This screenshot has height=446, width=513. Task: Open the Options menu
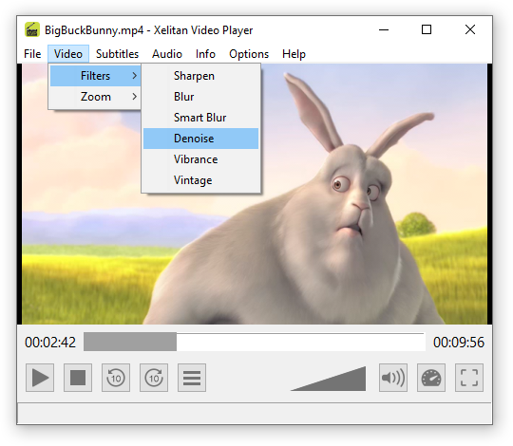249,54
